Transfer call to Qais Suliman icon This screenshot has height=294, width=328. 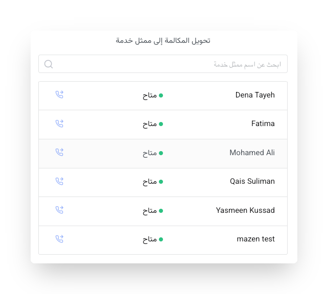click(x=59, y=181)
